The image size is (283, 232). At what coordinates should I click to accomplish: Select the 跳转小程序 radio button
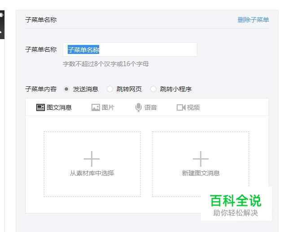(153, 89)
